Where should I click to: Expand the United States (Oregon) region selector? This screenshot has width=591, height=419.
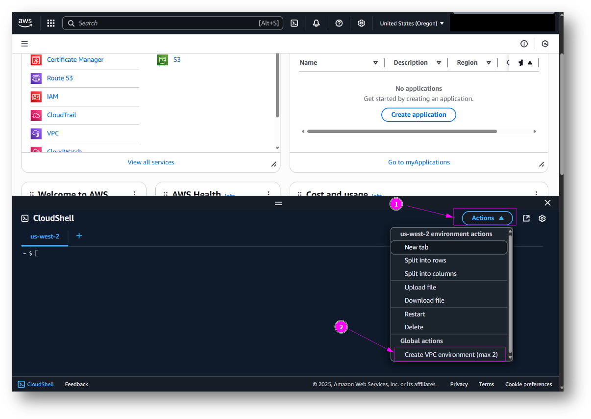[412, 23]
